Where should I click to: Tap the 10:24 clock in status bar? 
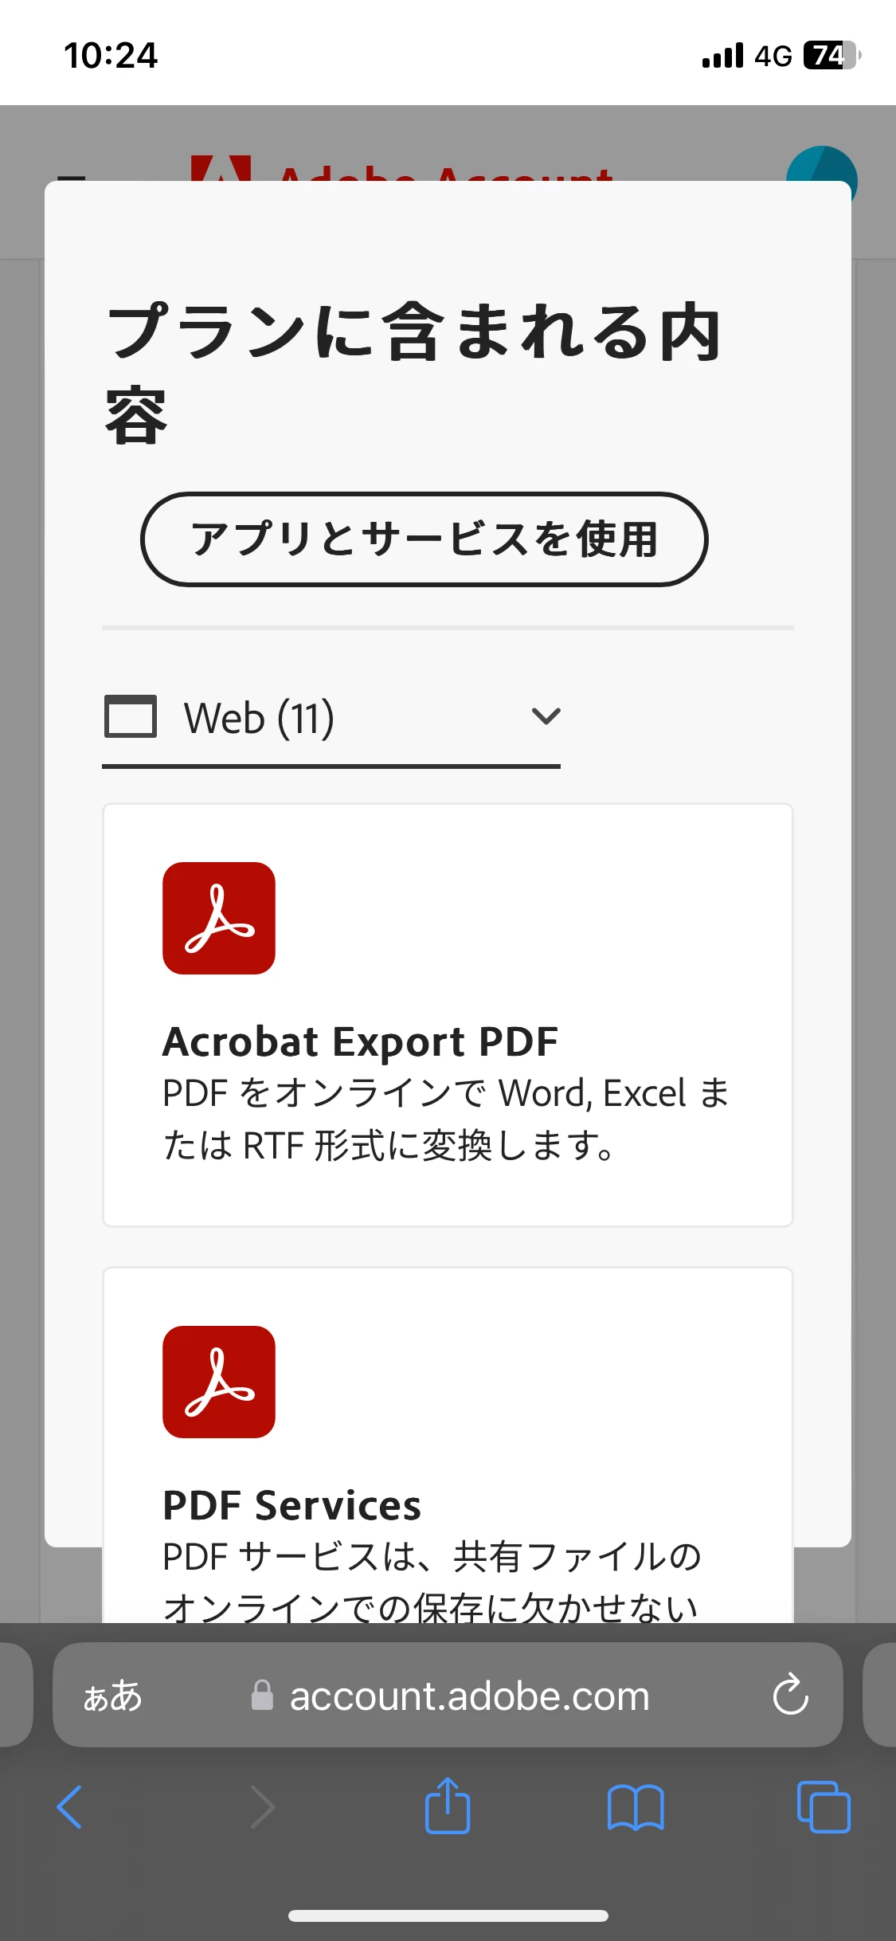tap(111, 56)
